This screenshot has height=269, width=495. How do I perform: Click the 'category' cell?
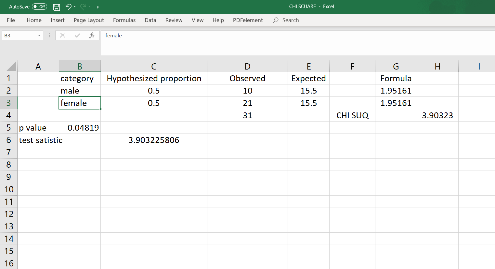[x=80, y=78]
